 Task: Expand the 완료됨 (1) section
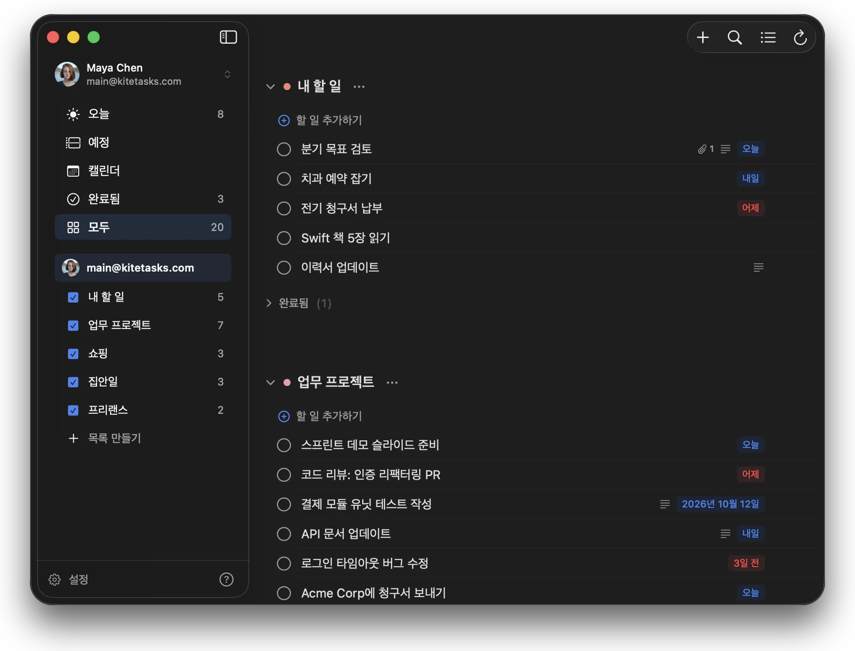[269, 303]
